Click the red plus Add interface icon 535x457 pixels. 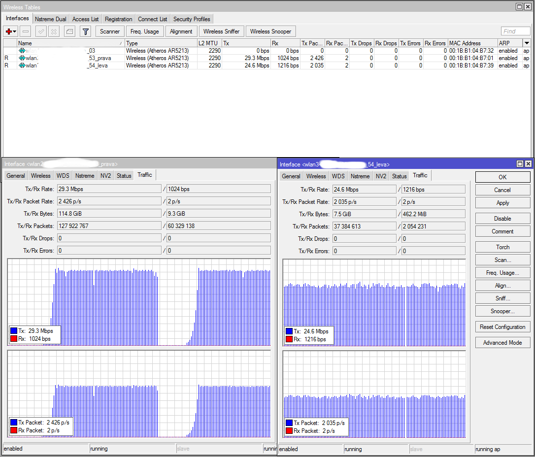[x=8, y=32]
